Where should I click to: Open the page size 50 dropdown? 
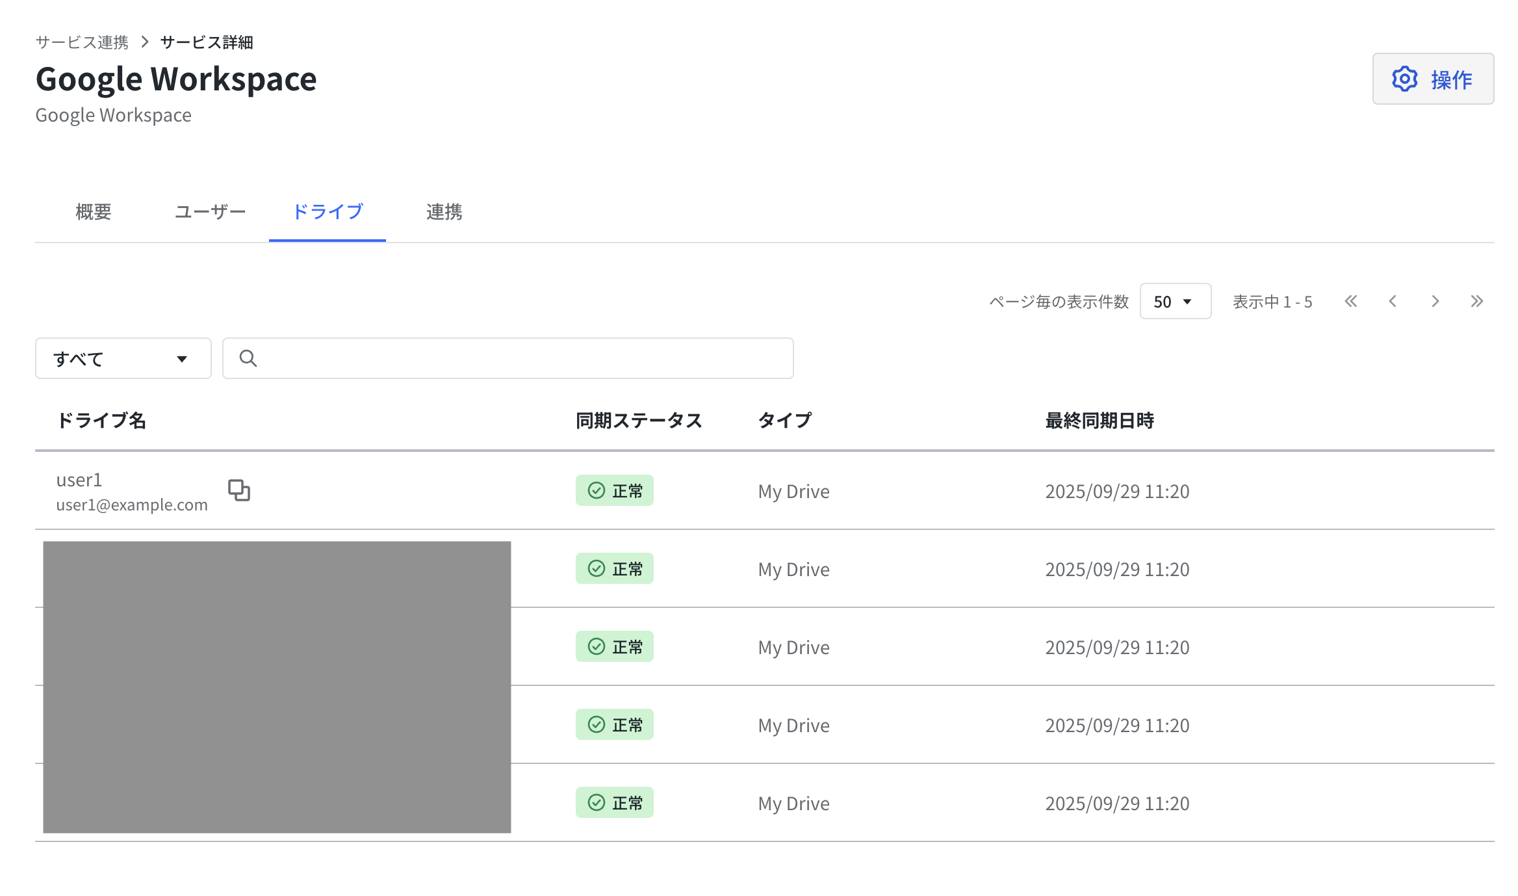(1175, 301)
